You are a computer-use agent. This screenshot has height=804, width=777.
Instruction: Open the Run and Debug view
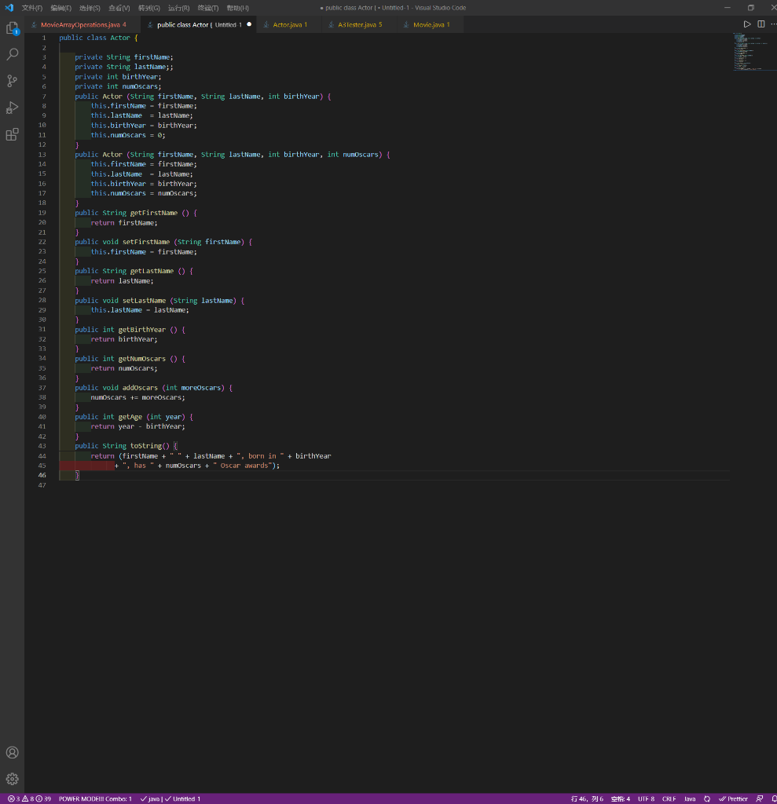[x=12, y=108]
